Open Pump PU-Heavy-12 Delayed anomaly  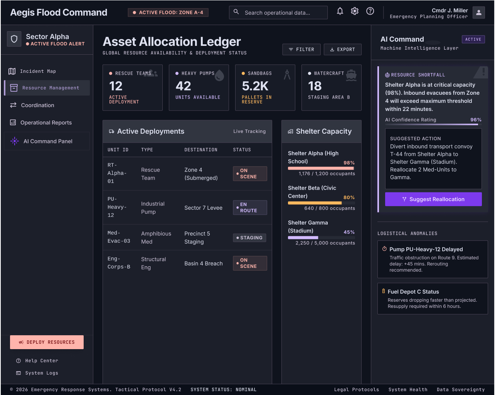[433, 259]
